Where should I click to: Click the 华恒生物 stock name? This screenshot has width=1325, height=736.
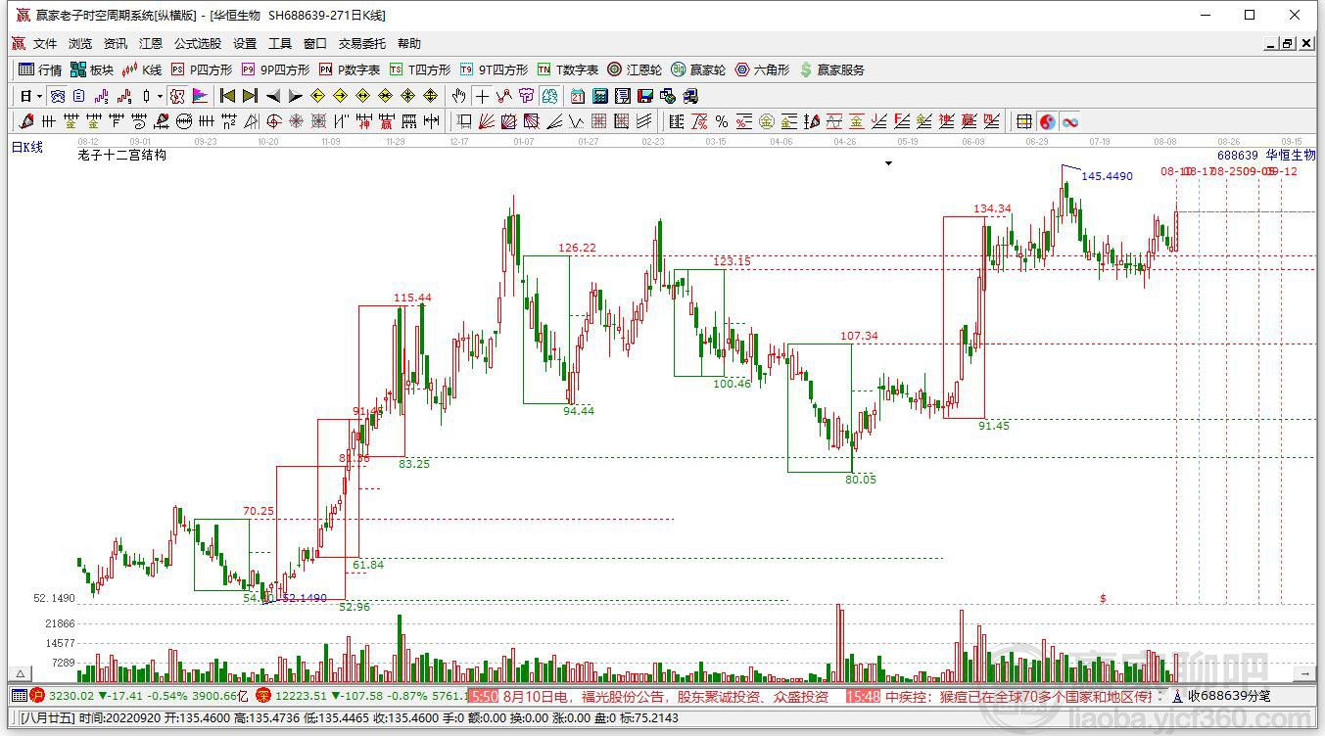(x=1290, y=155)
